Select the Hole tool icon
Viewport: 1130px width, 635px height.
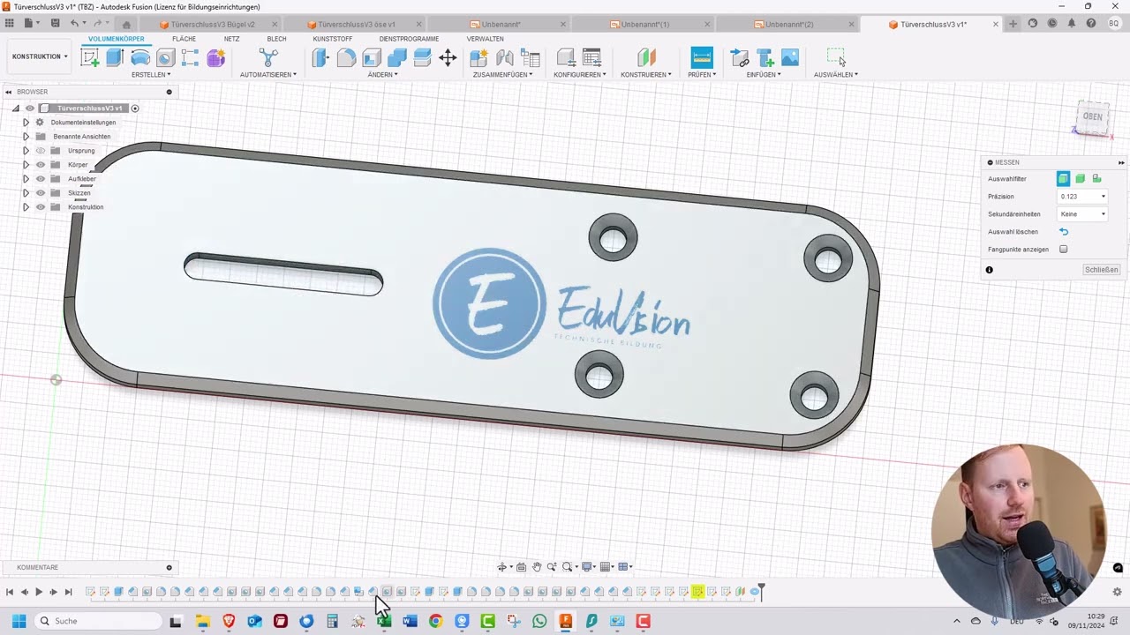point(165,58)
